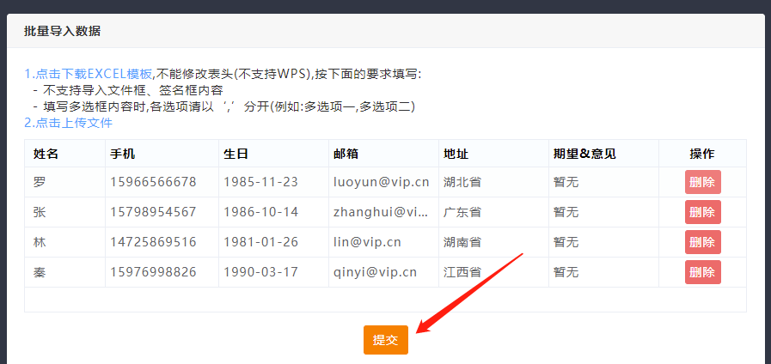Image resolution: width=771 pixels, height=364 pixels.
Task: Select the phone cell 15966566678
Action: tap(153, 182)
